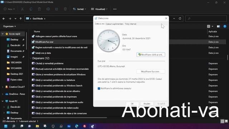Click the Copy icon in Explorer toolbar
The image size is (229, 129).
coord(31,9)
